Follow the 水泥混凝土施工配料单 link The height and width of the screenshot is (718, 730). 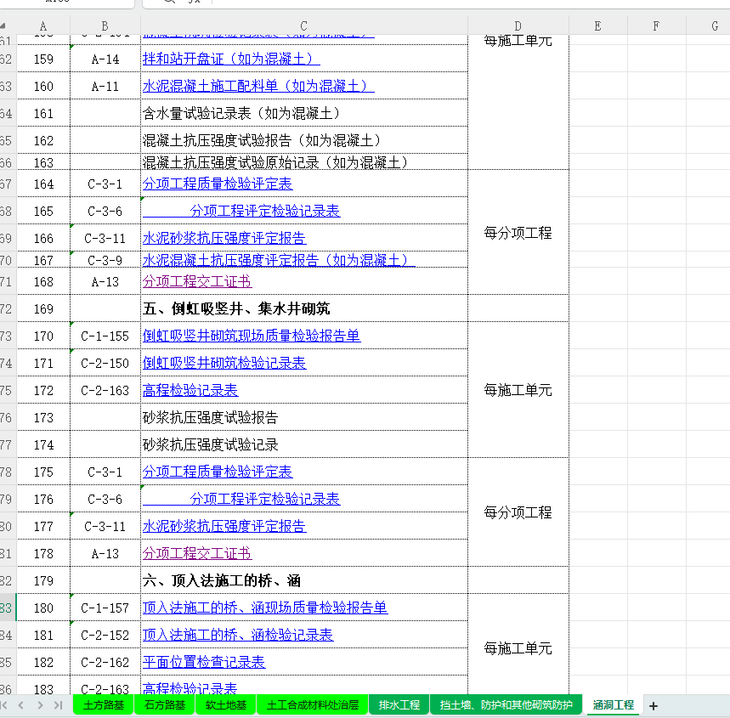(258, 87)
